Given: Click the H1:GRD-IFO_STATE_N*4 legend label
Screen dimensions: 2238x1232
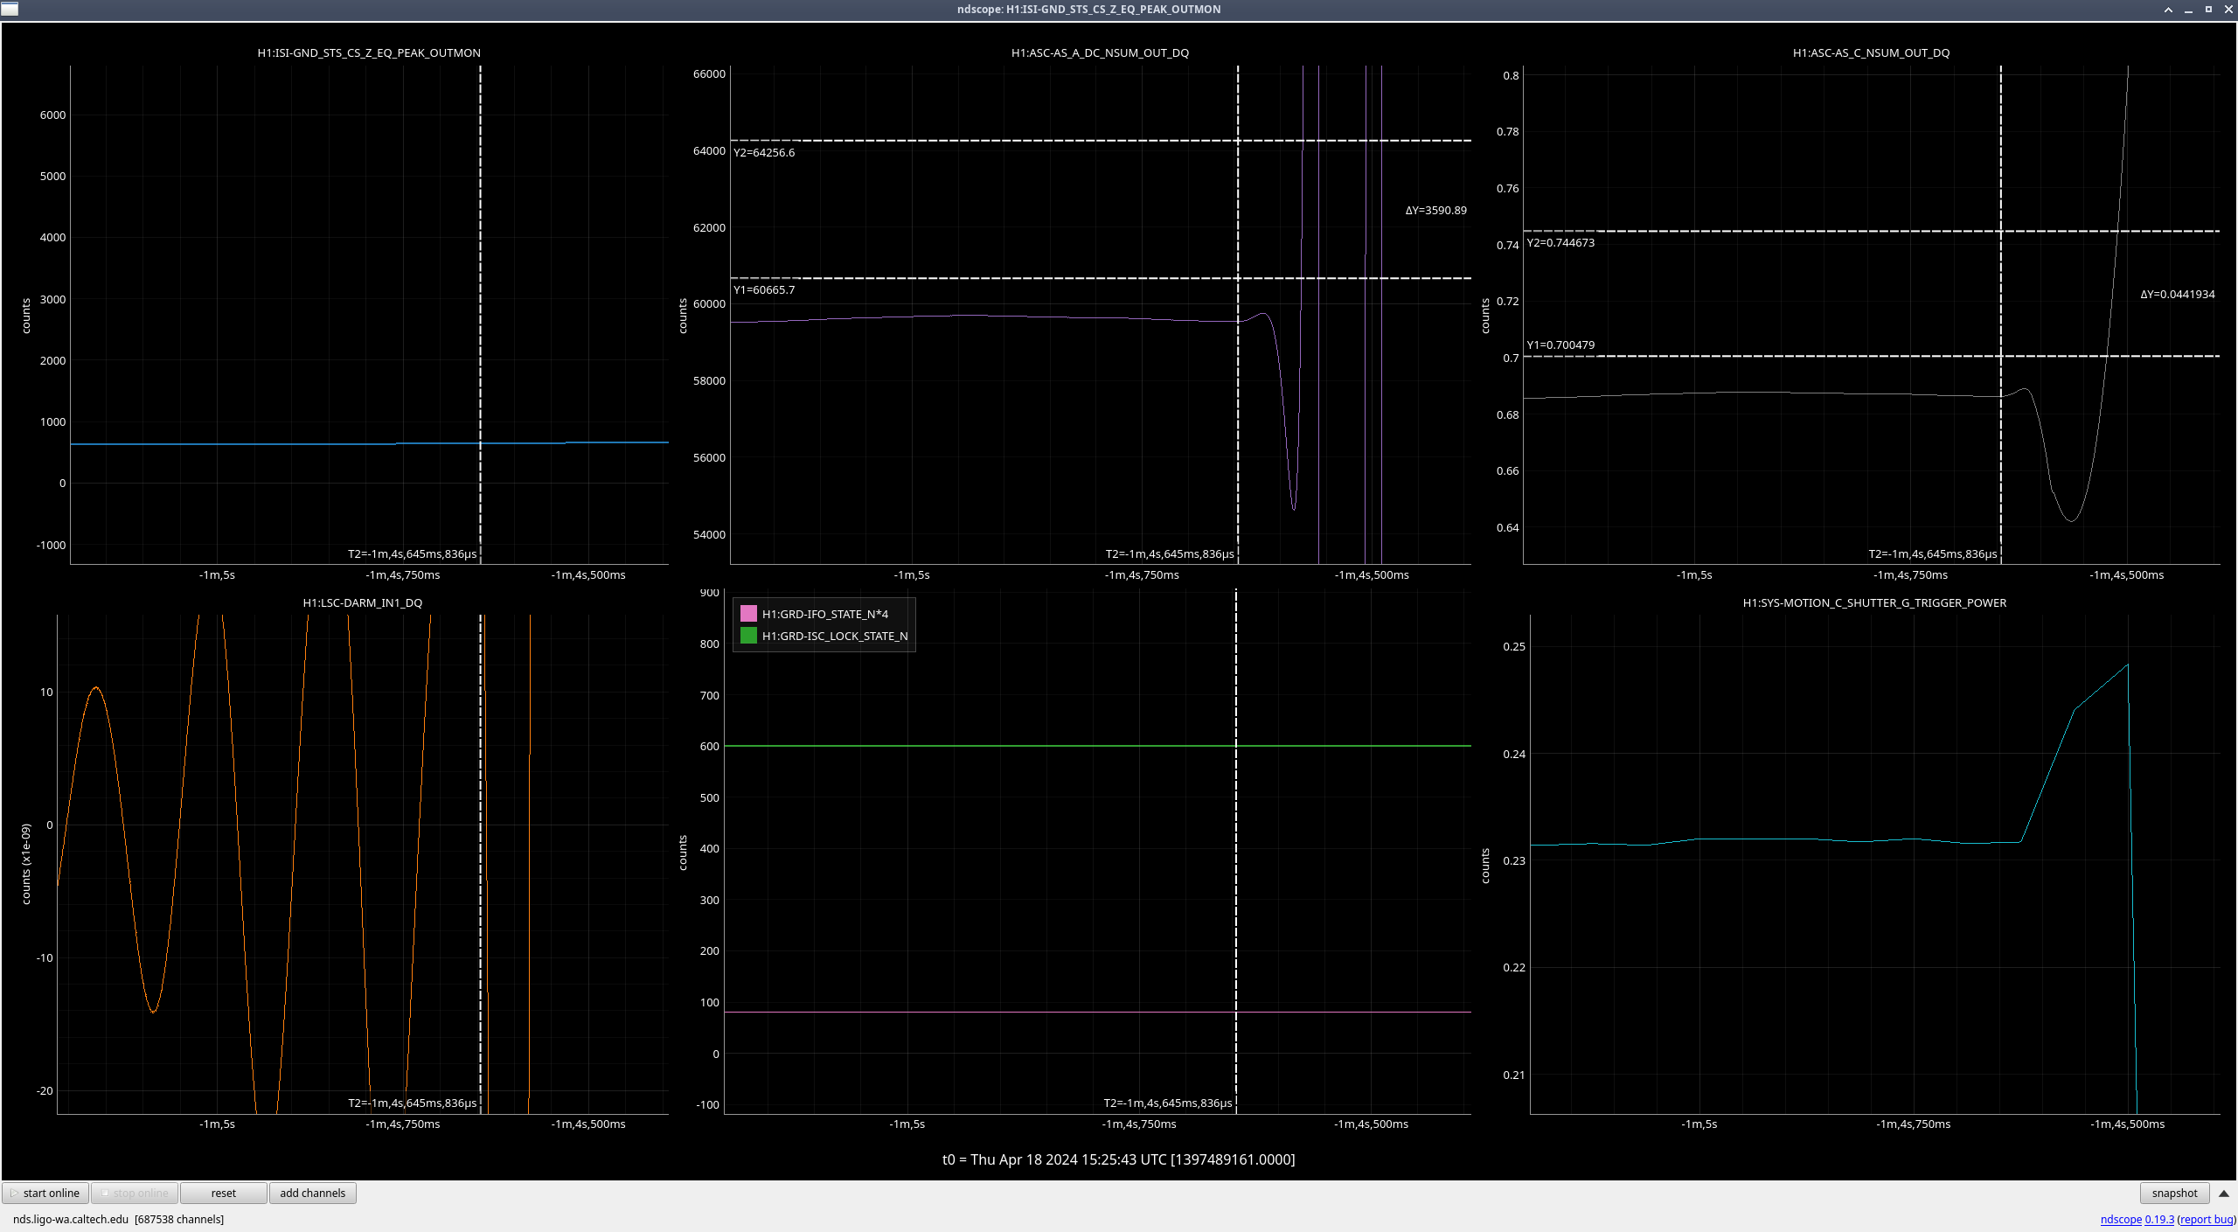Looking at the screenshot, I should click(x=824, y=614).
